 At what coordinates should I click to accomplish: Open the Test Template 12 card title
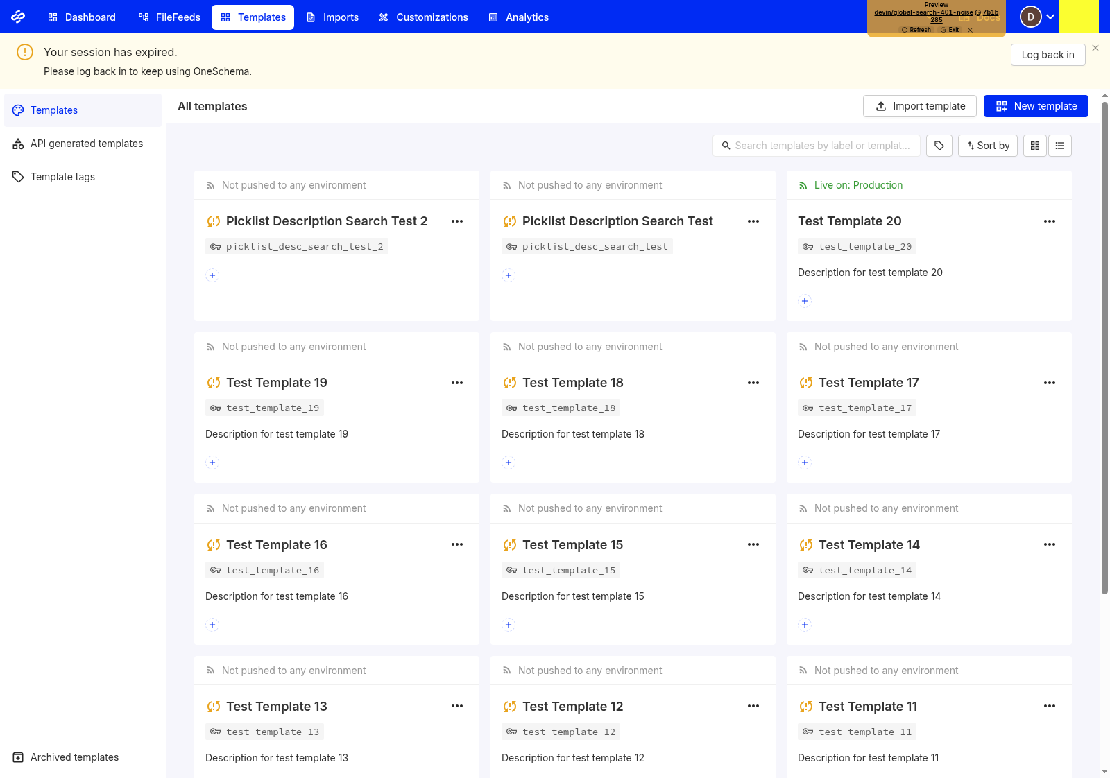click(573, 707)
